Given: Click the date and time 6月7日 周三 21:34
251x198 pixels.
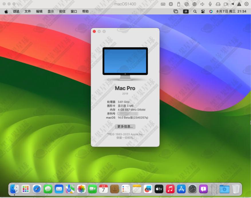Looking at the screenshot, I should (231, 11).
